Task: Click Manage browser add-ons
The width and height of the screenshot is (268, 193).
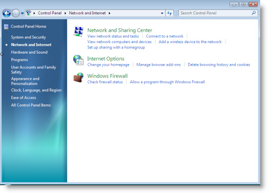Action: [158, 64]
